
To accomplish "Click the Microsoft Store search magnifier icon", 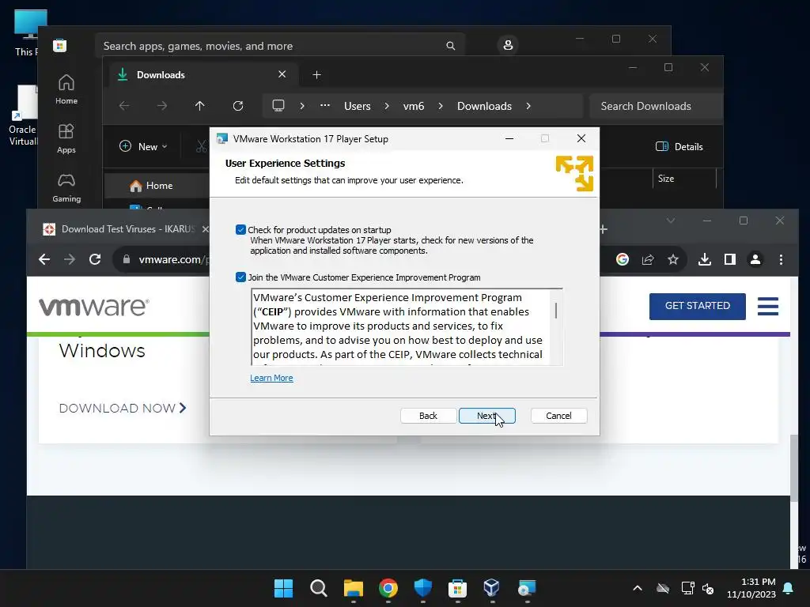I will click(450, 46).
